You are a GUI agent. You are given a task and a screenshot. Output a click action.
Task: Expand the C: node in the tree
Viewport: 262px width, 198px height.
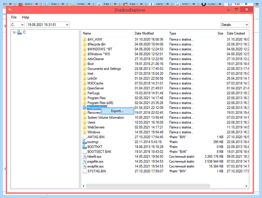pyautogui.click(x=14, y=32)
